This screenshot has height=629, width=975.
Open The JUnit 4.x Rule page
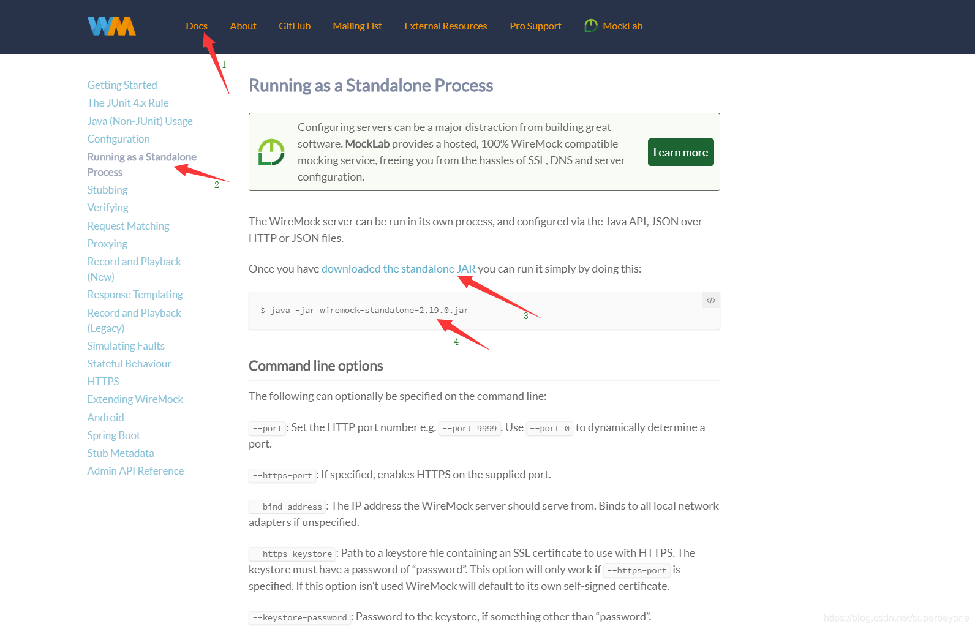(128, 103)
